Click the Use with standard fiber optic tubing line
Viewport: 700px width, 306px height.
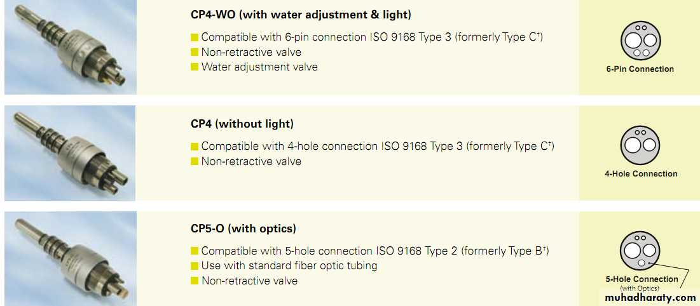point(289,266)
